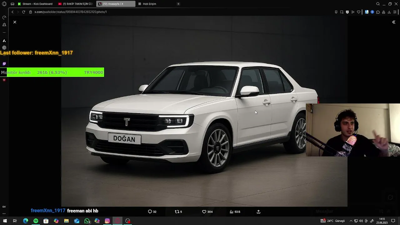Screen dimensions: 400x225
Task: Open clock showing 14:55 date
Action: point(382,221)
